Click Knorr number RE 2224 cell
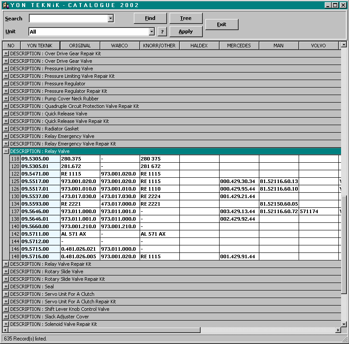Screen dimensions: 349x344 (159, 196)
